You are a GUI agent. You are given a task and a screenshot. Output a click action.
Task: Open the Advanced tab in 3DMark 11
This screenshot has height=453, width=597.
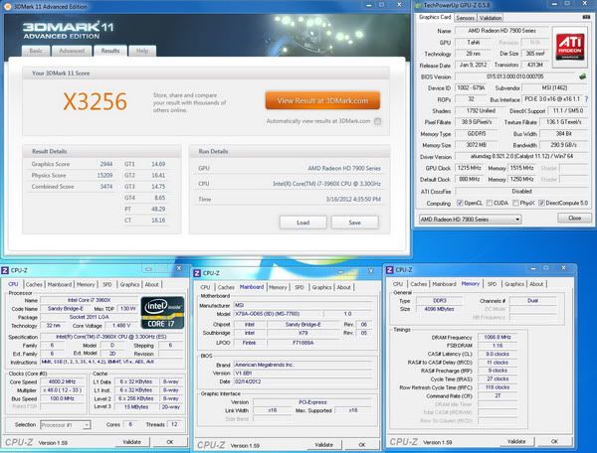[x=72, y=51]
